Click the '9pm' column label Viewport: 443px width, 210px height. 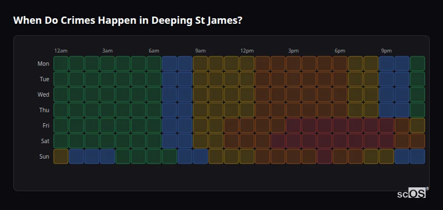pyautogui.click(x=387, y=51)
